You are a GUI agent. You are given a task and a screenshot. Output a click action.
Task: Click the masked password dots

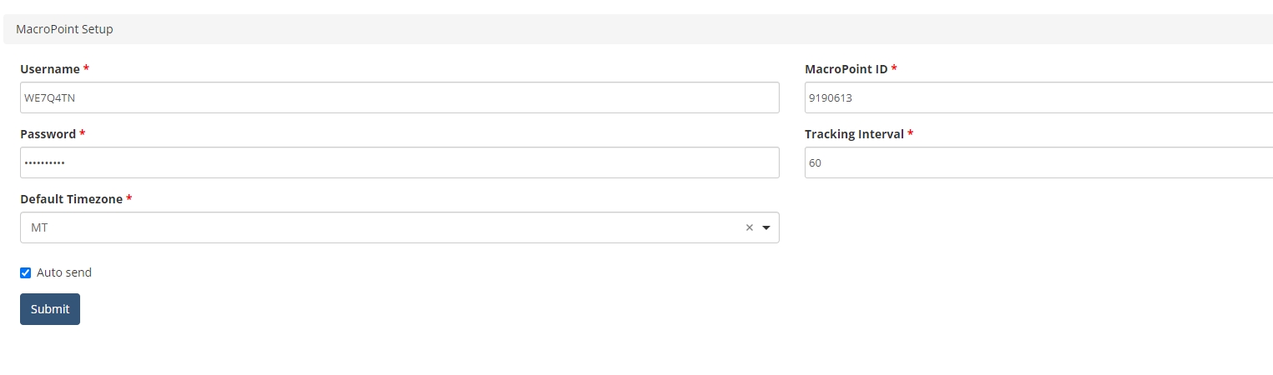pos(44,163)
